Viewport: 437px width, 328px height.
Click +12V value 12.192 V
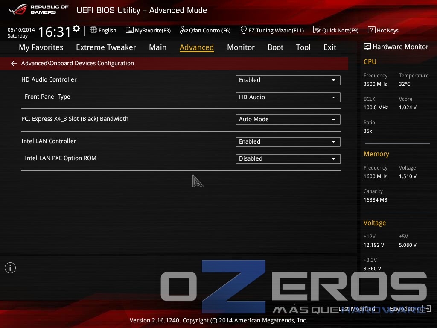[x=374, y=245]
